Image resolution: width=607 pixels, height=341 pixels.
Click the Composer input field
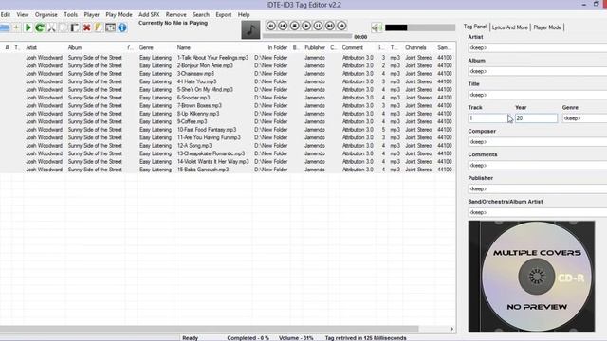pos(538,142)
